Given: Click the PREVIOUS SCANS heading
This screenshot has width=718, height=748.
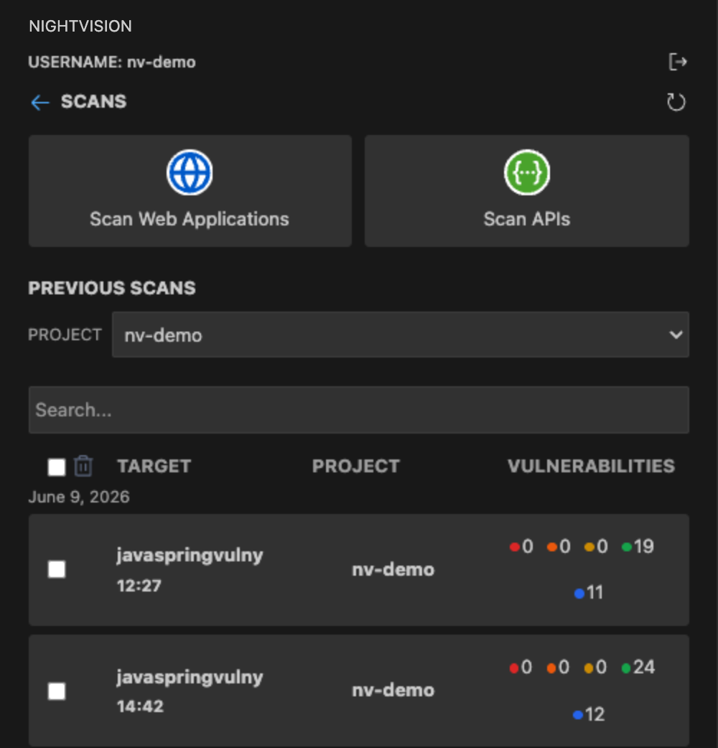Looking at the screenshot, I should point(112,288).
